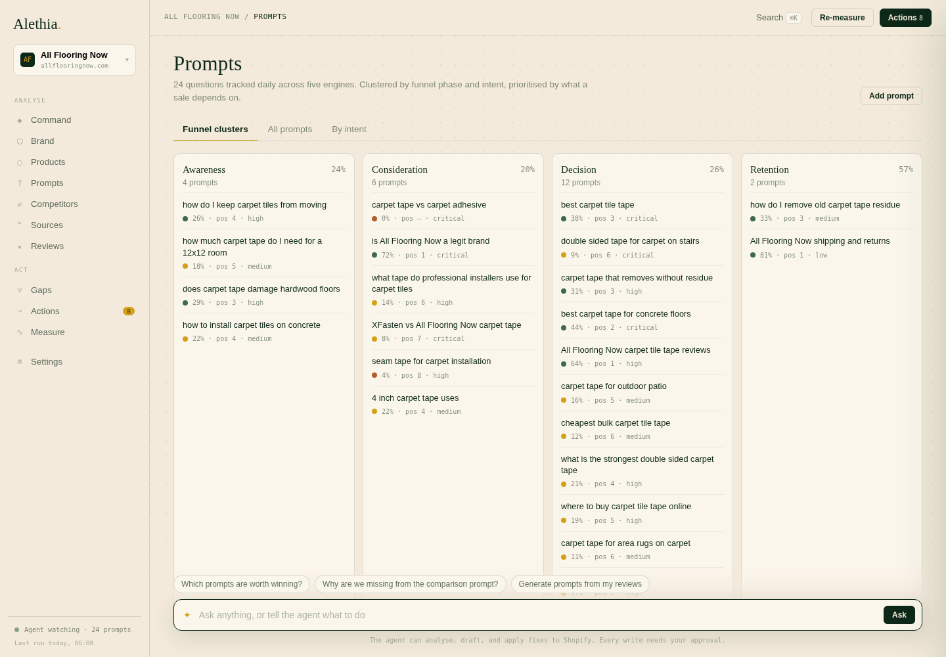Open prompt 'how do I keep carpet tiles from moving'

(264, 211)
